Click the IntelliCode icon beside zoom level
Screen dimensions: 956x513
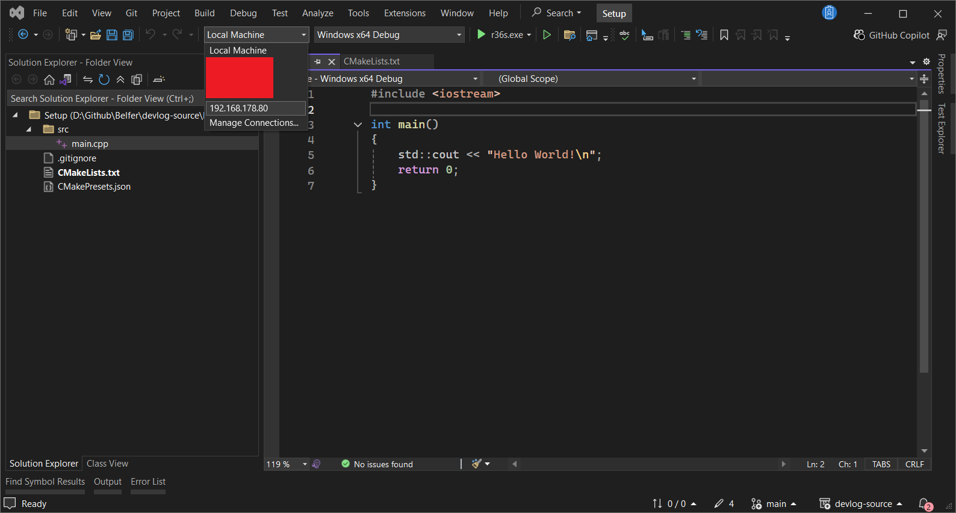point(317,464)
